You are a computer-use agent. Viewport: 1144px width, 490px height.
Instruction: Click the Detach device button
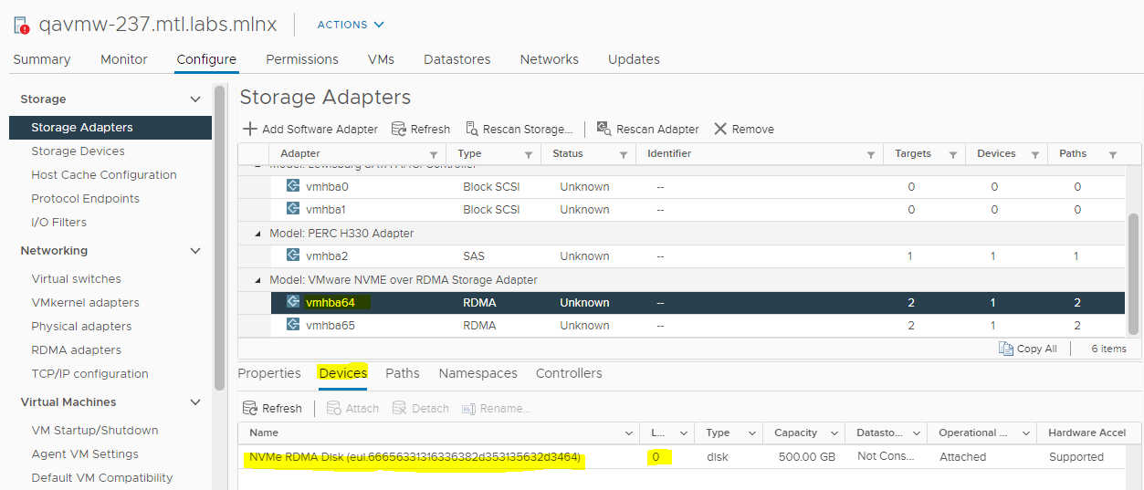tap(421, 408)
